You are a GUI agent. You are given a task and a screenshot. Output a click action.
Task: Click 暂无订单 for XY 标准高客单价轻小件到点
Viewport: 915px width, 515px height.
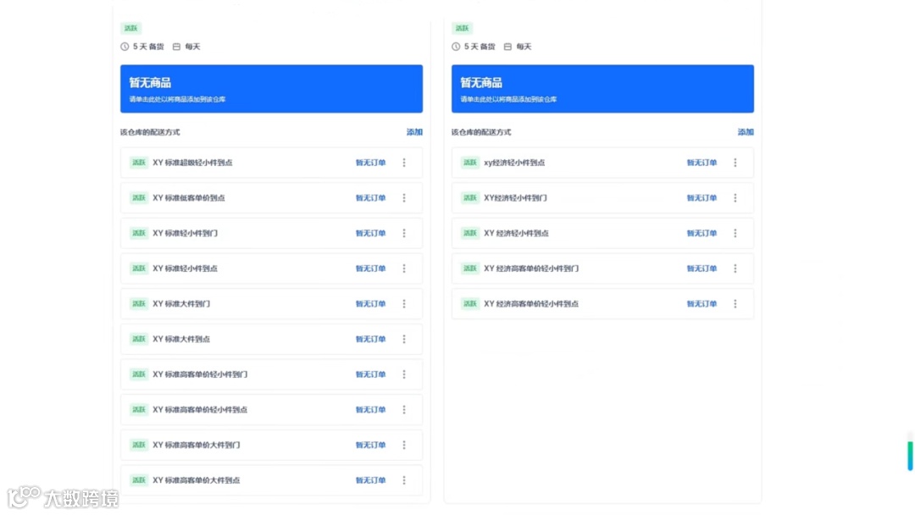pyautogui.click(x=370, y=410)
